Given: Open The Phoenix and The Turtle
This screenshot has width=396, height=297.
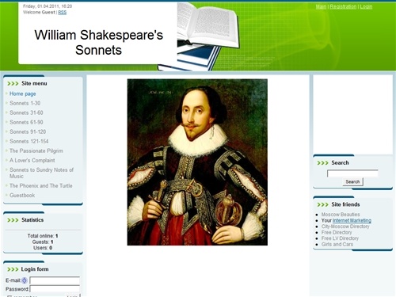Looking at the screenshot, I should coord(41,185).
